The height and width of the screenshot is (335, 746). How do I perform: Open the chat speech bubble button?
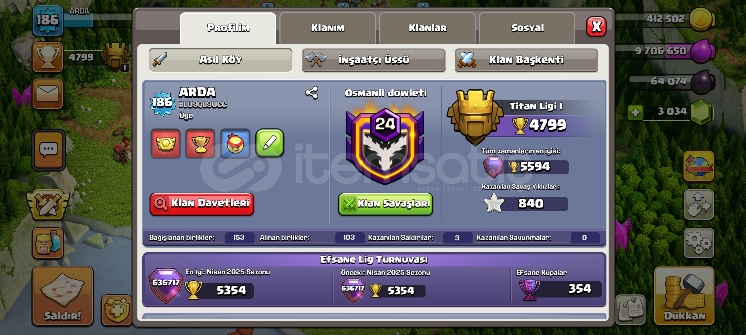48,150
